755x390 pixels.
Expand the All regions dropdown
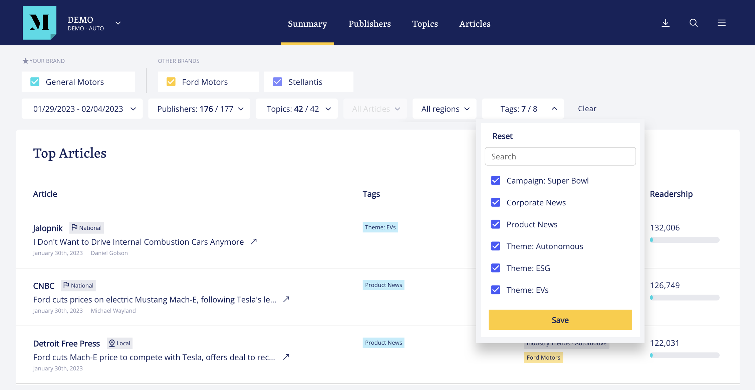(444, 109)
